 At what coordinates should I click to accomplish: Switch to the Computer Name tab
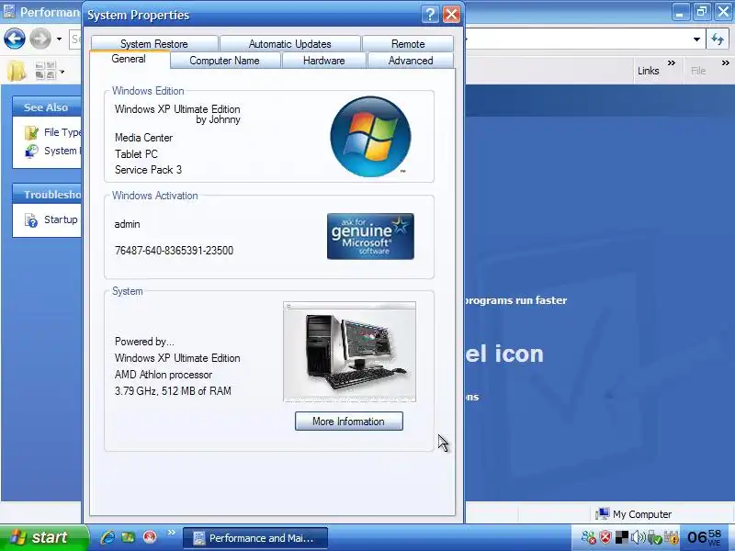224,61
